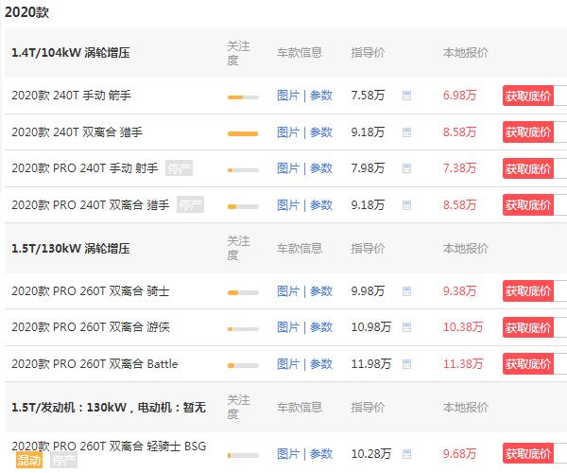
Task: Click 获取底价 for PRO 260T 双离合 骑士
Action: (528, 291)
